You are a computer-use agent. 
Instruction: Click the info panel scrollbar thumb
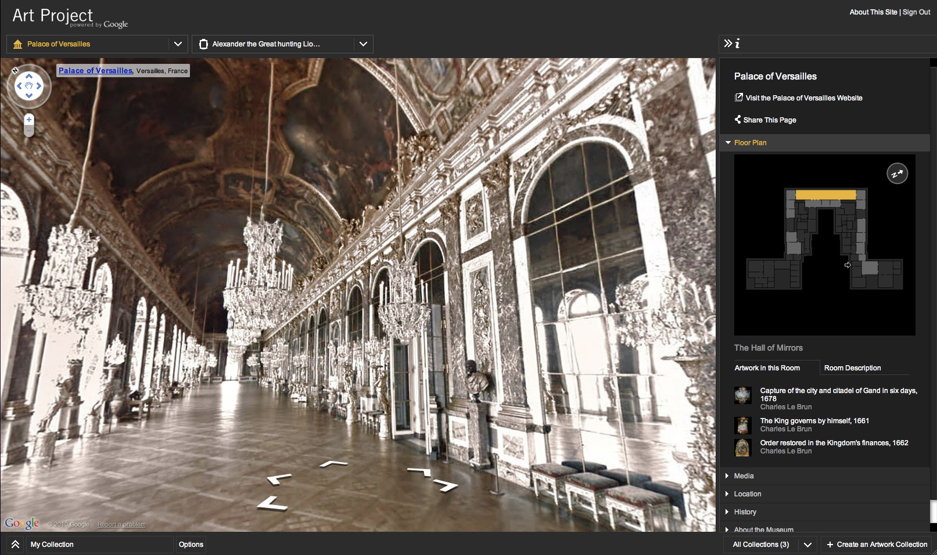tap(933, 512)
